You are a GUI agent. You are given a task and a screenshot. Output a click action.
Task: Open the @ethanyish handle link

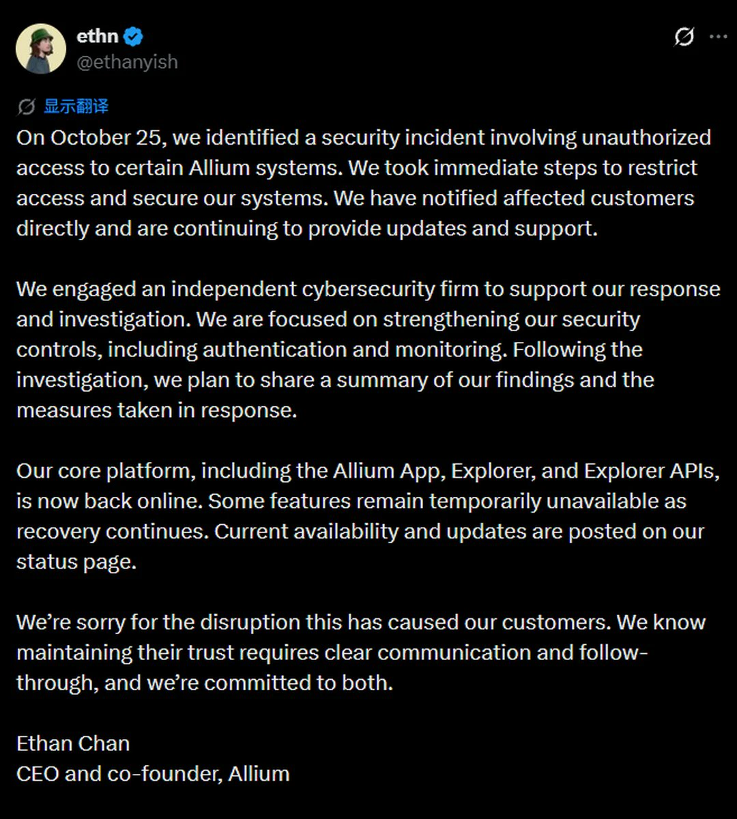127,62
